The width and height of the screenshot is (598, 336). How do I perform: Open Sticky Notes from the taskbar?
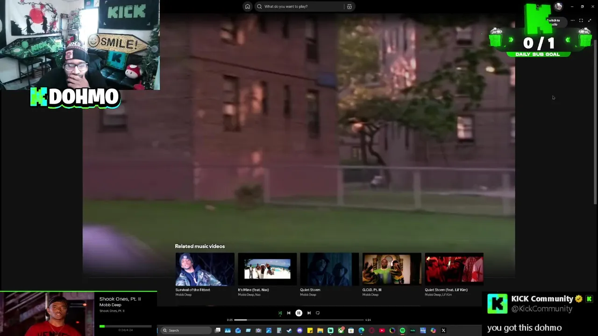(310, 330)
